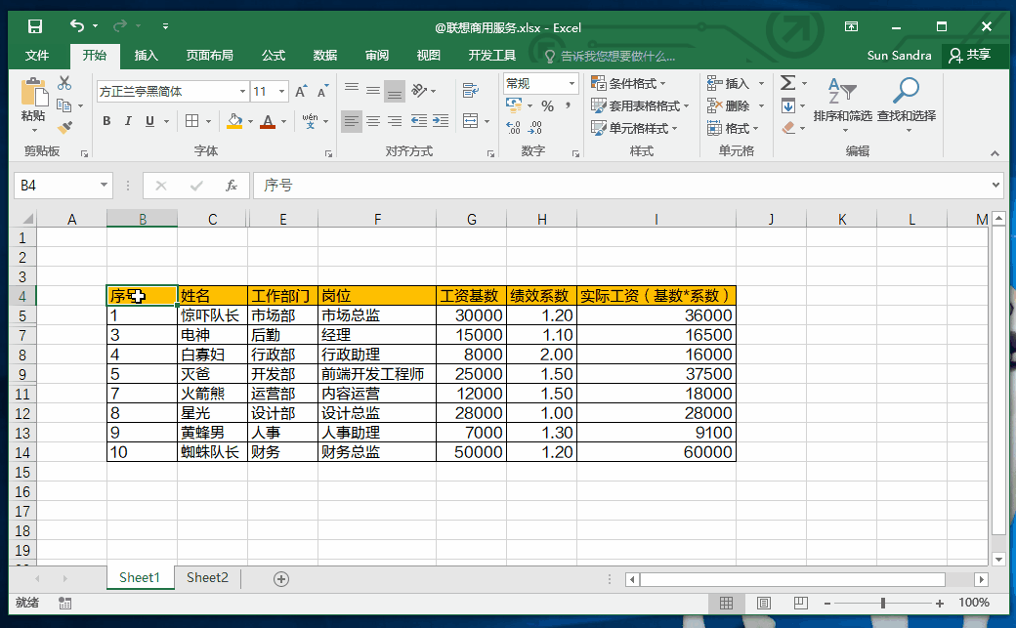Open the 插入 ribbon tab
Viewport: 1016px width, 628px height.
pyautogui.click(x=146, y=56)
